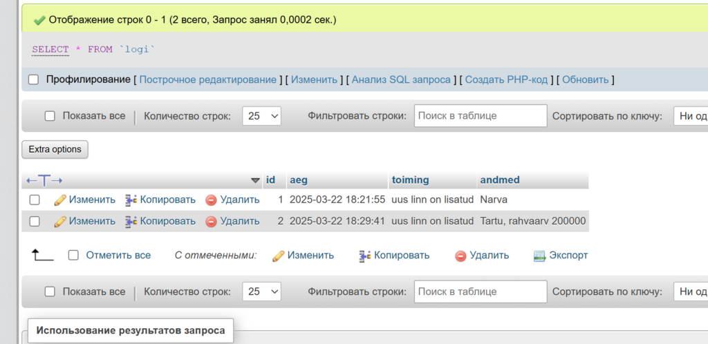Tick the top Показать все checkbox
708x344 pixels.
pyautogui.click(x=50, y=116)
